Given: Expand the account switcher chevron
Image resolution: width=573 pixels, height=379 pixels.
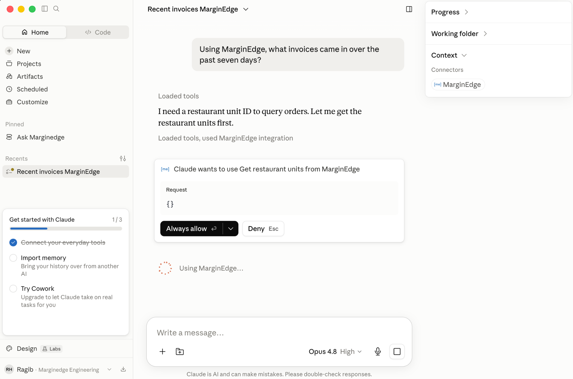Looking at the screenshot, I should (x=109, y=369).
